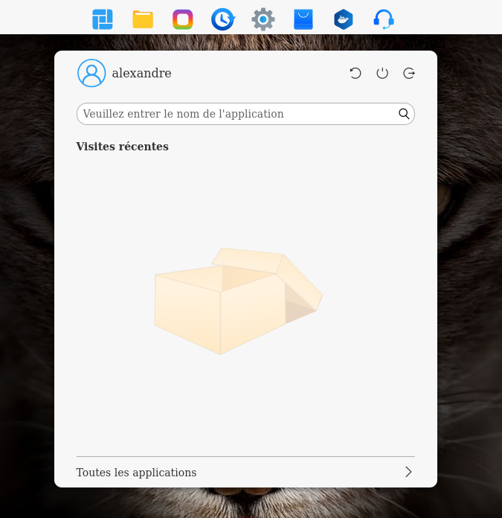Open the yellow Files folder app

point(143,19)
